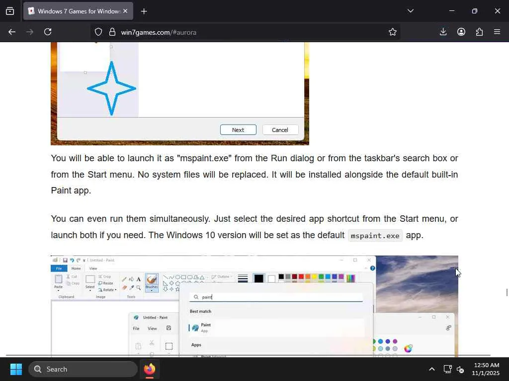The height and width of the screenshot is (381, 509).
Task: Show hidden icons in system tray
Action: tap(432, 369)
